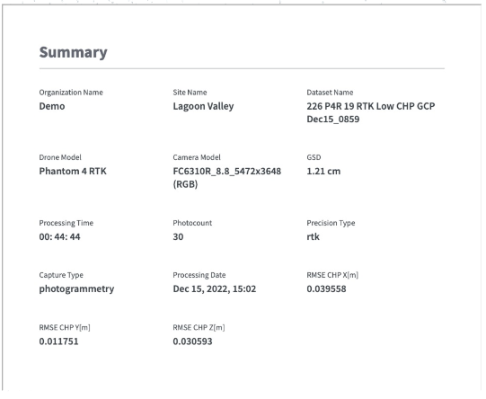This screenshot has height=399, width=486.
Task: Select the RMSE CHP Y value 0.011751
Action: pyautogui.click(x=58, y=341)
